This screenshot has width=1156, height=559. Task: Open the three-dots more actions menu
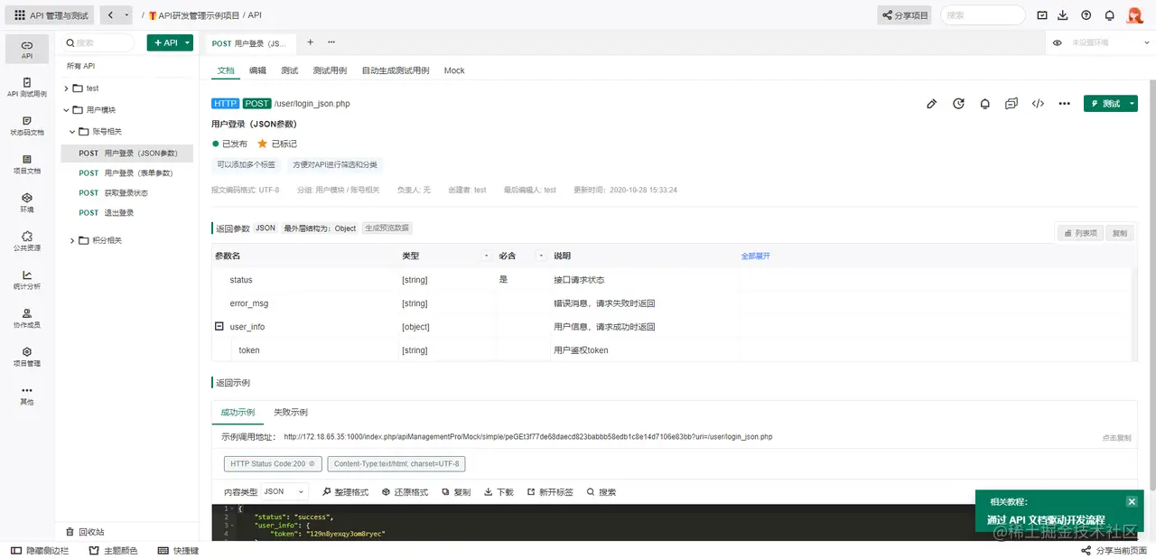point(1065,104)
